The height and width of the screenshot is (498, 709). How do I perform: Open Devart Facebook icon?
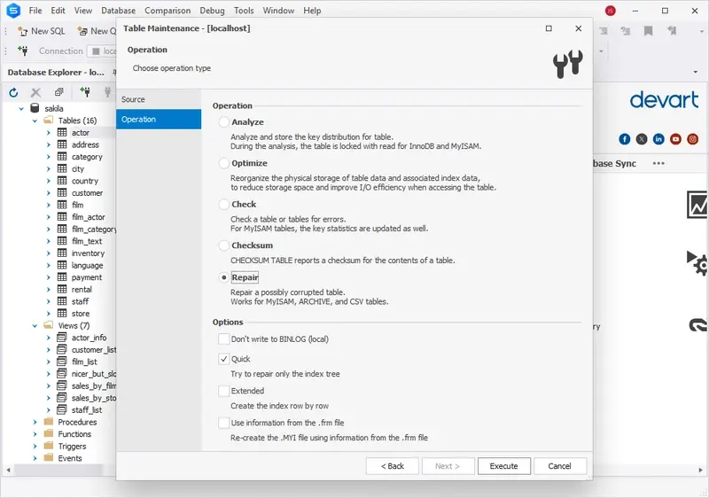coord(625,139)
